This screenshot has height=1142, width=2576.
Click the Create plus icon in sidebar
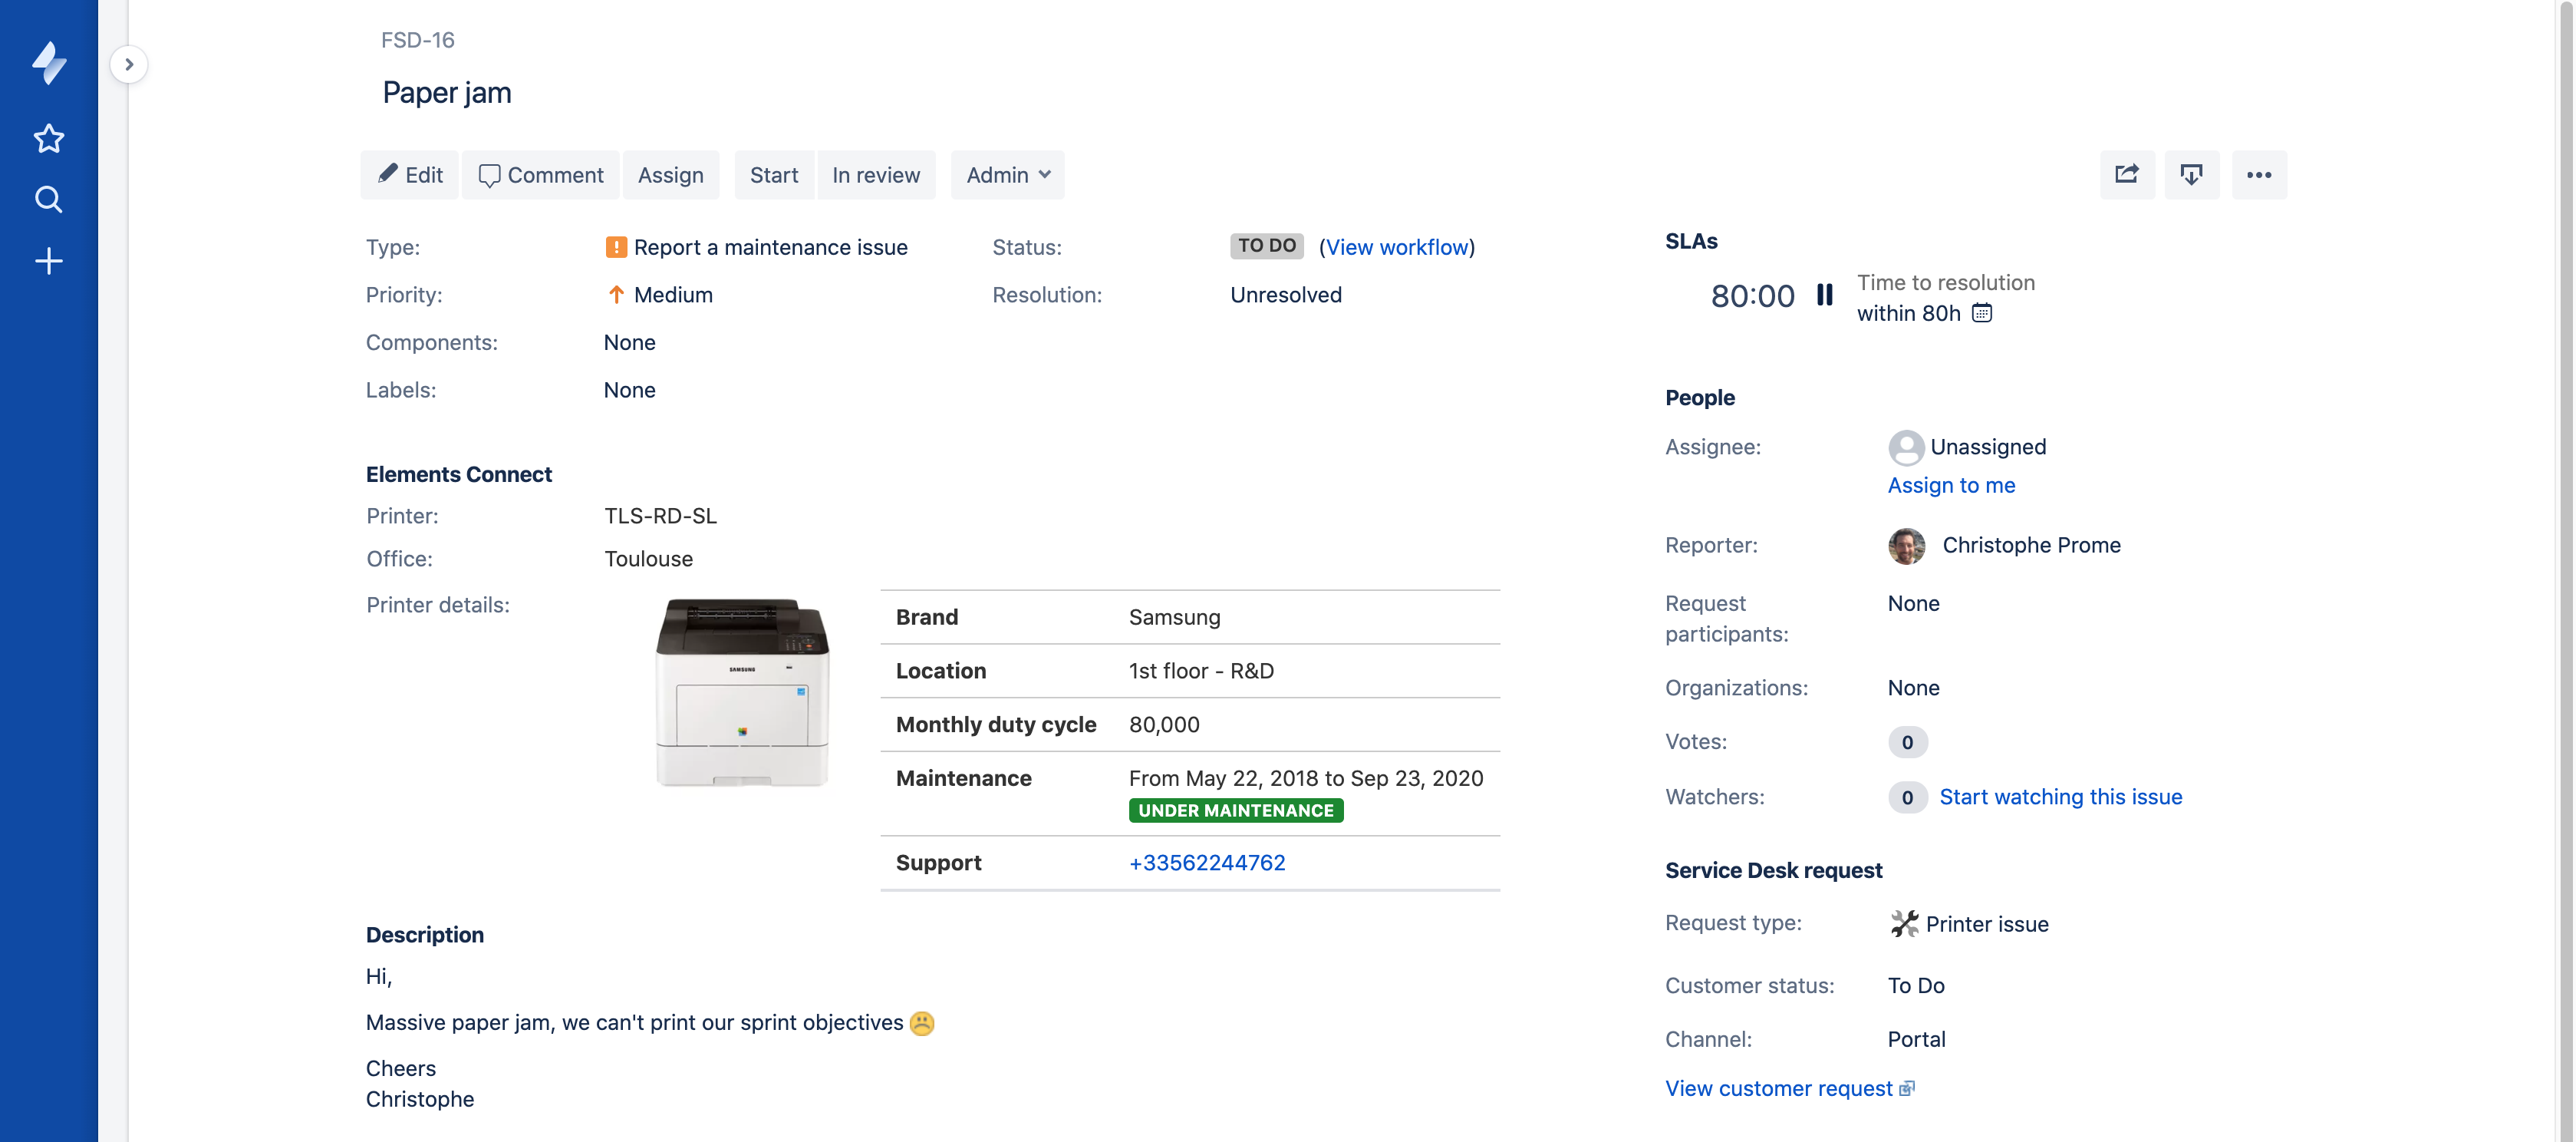pos(48,261)
